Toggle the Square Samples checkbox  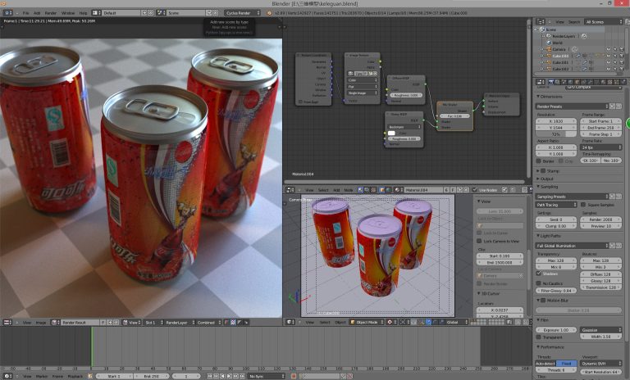tap(585, 205)
